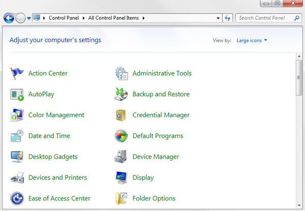Open the Device Manager text link

point(156,157)
